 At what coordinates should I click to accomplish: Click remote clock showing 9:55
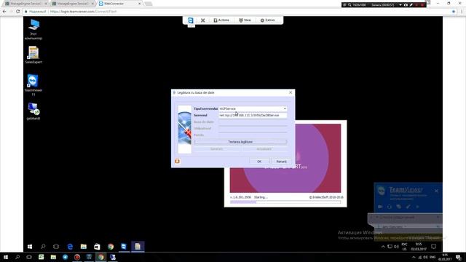419,247
